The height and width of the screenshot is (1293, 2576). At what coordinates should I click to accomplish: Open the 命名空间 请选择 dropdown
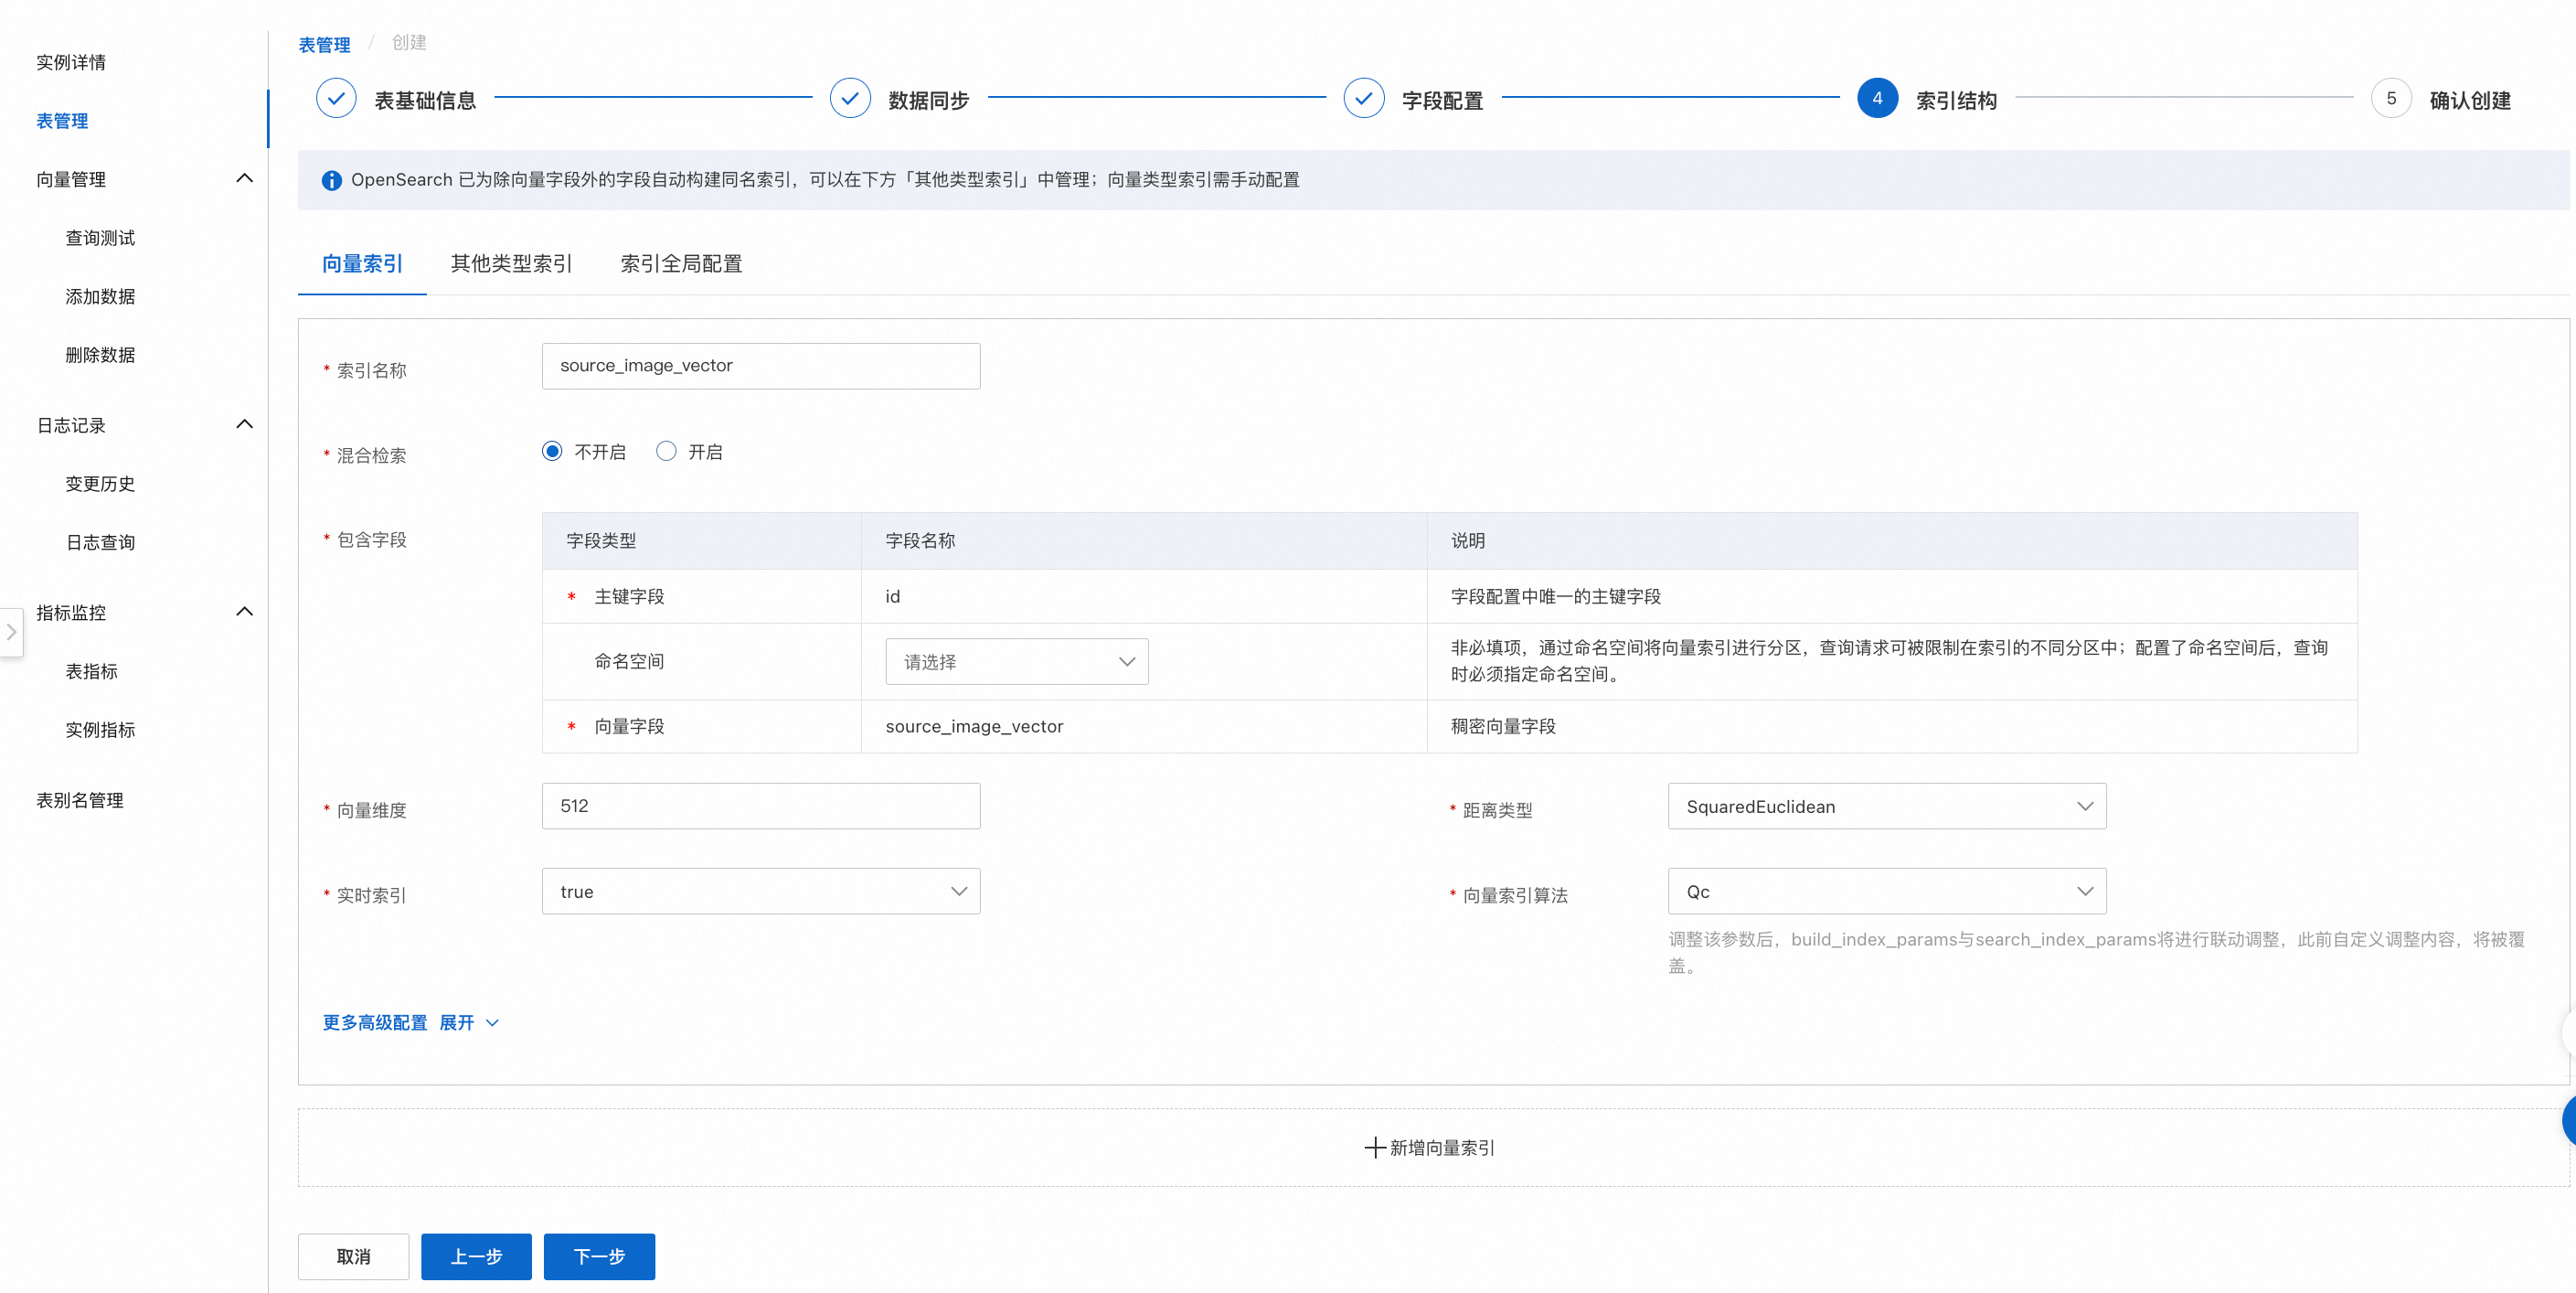1016,661
